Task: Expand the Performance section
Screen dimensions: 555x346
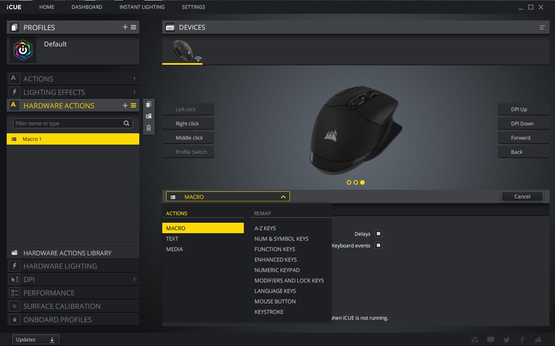Action: coord(73,293)
